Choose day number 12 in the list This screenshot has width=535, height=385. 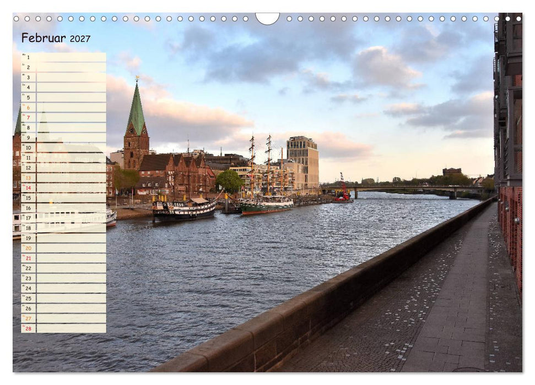28,168
